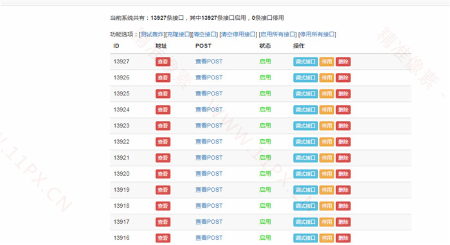The image size is (450, 245).
Task: View the address of row 13918
Action: point(163,206)
